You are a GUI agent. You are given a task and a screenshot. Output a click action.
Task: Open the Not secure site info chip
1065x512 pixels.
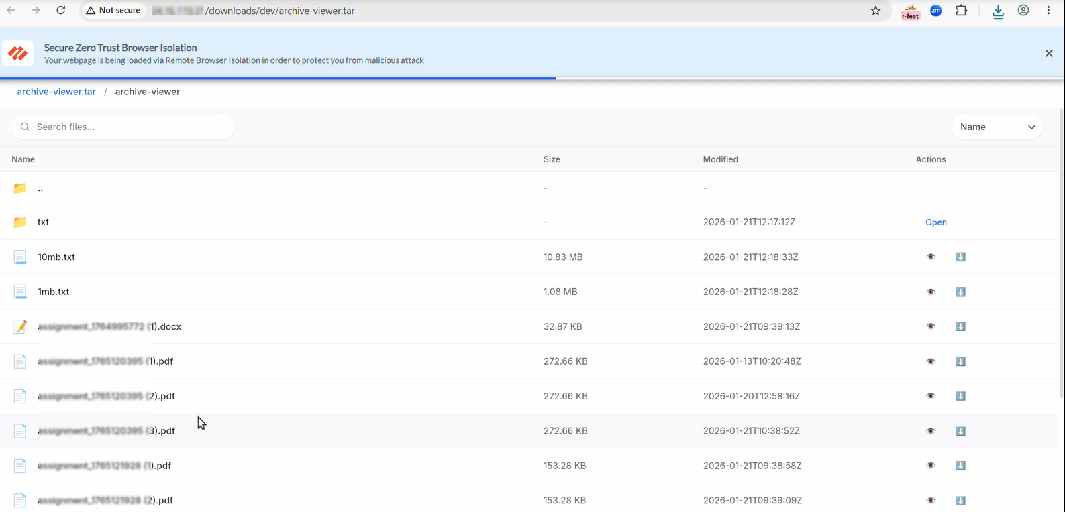coord(113,11)
